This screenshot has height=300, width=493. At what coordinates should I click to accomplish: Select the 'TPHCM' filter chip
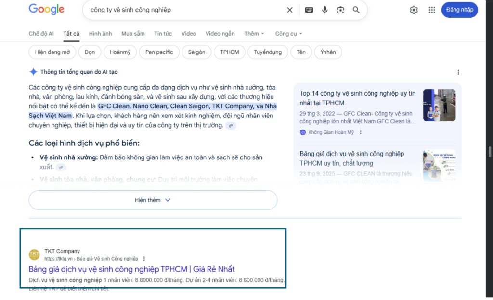[230, 52]
